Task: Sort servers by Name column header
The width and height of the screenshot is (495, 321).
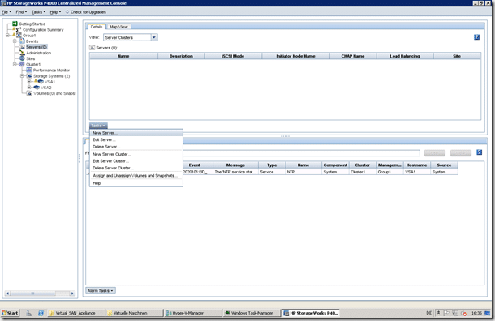Action: click(x=123, y=56)
